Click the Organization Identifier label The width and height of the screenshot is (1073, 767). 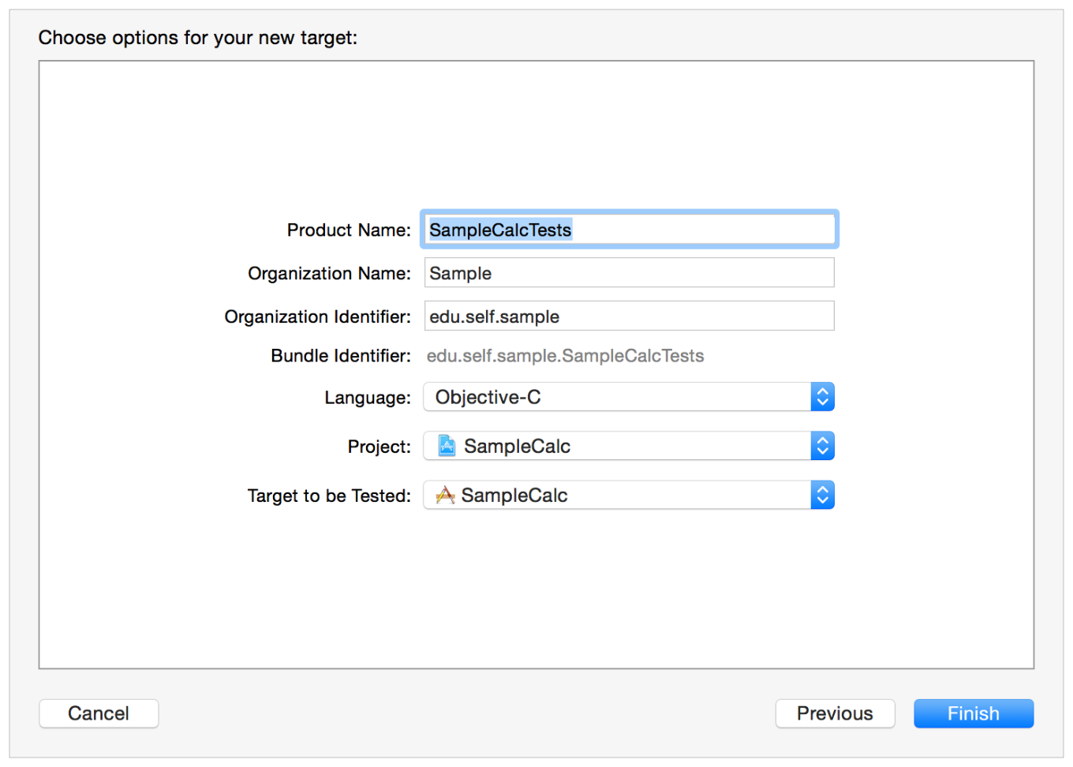(x=317, y=316)
